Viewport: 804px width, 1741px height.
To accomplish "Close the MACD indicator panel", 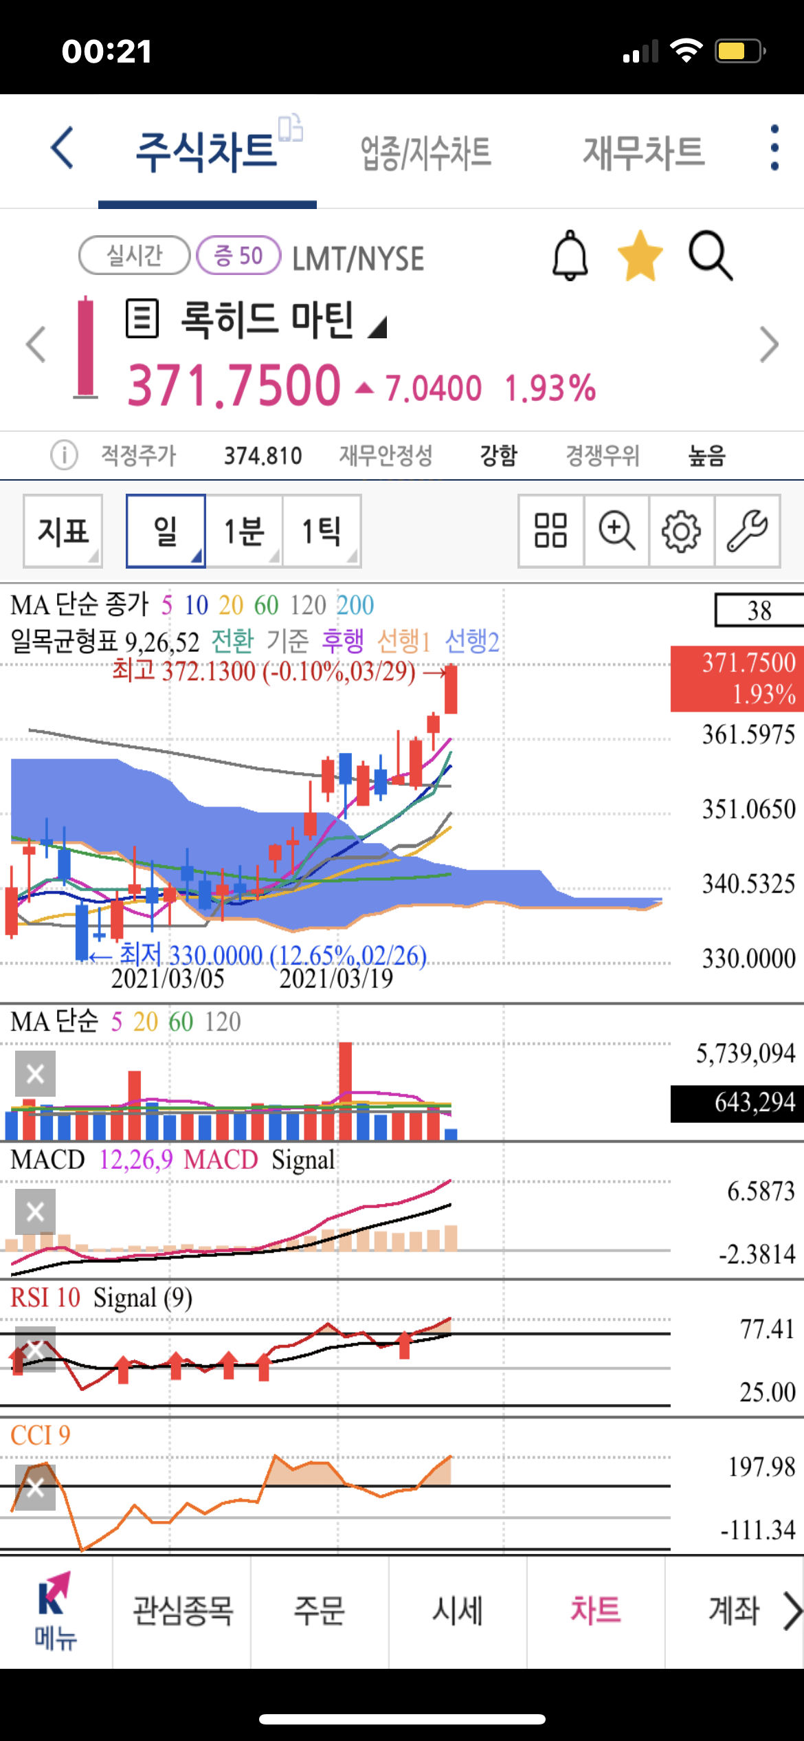I will [x=35, y=1212].
